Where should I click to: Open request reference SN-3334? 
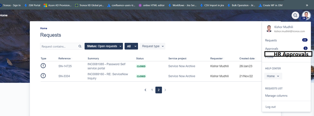64,76
